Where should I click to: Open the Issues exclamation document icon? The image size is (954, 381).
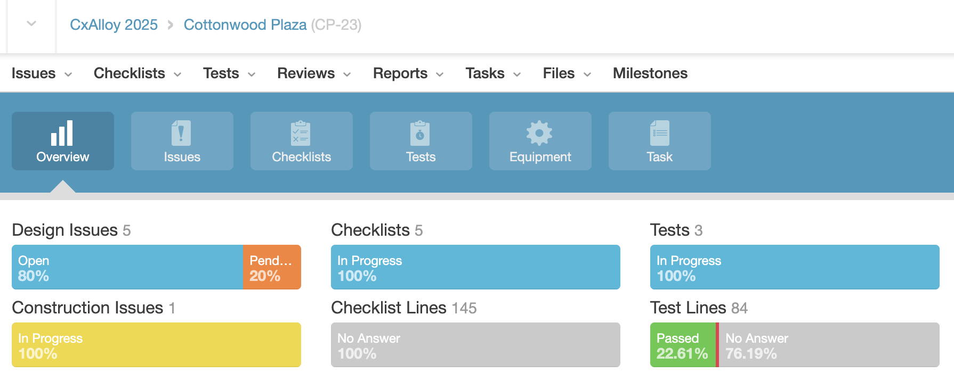[182, 134]
